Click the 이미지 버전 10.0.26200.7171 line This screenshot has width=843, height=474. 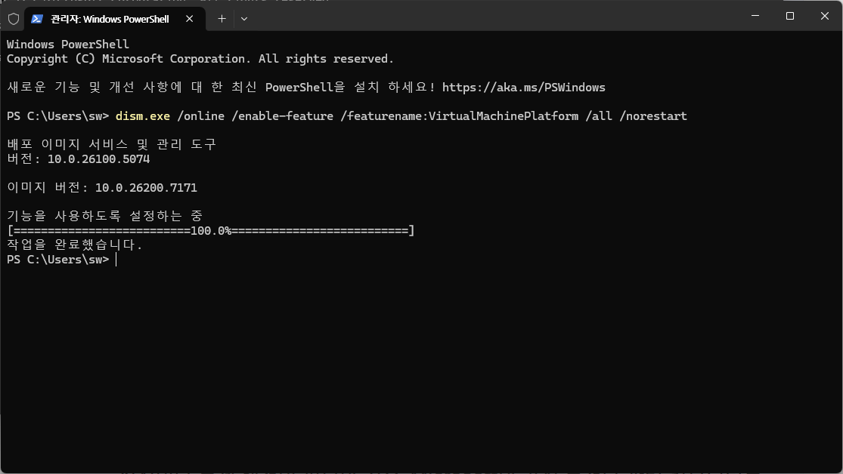pyautogui.click(x=102, y=188)
